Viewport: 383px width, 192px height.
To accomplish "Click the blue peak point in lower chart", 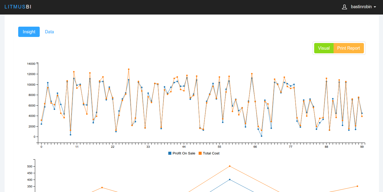I will 230,179.
